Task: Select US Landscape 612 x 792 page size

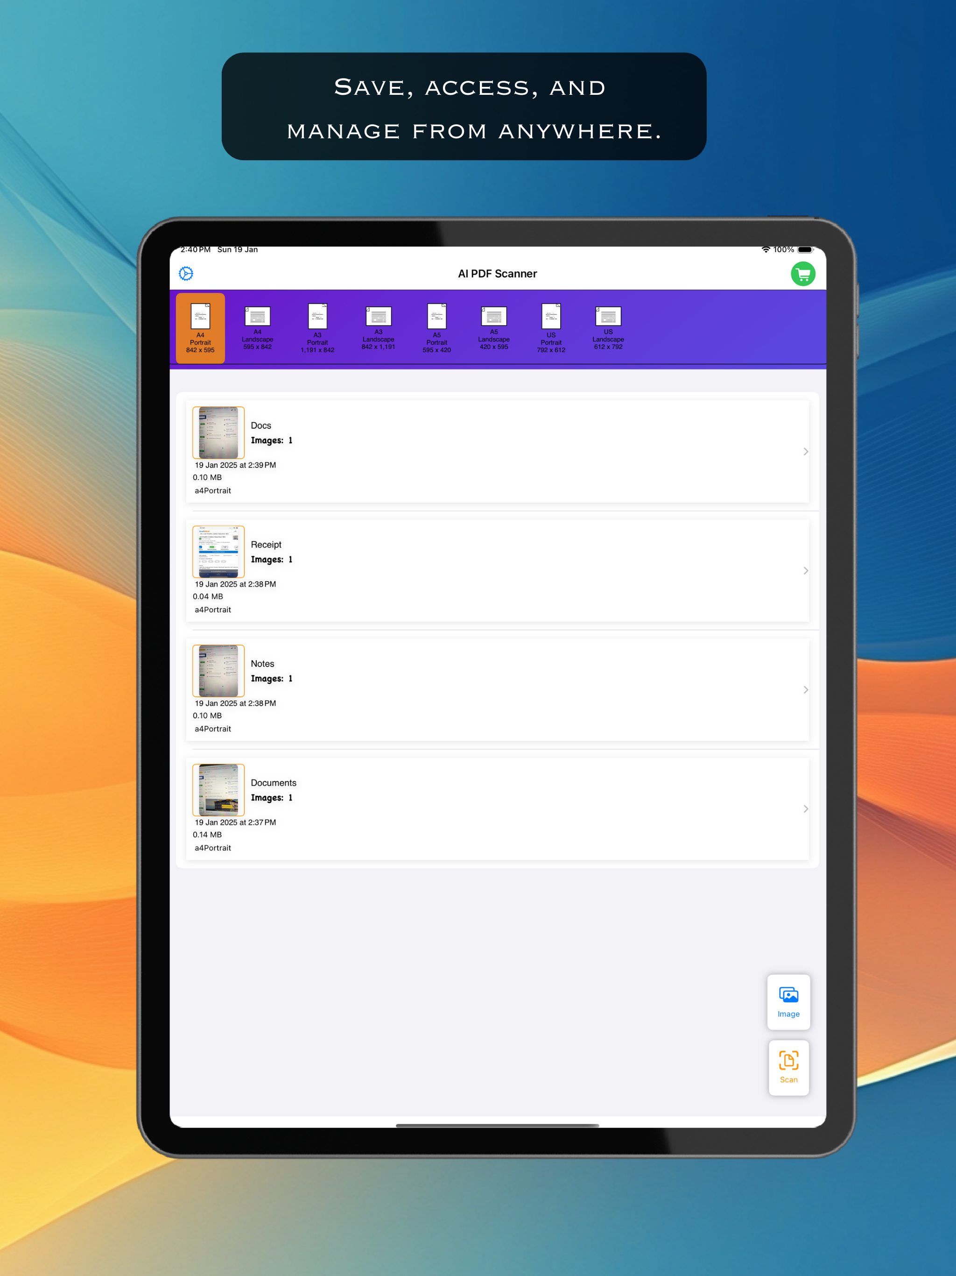Action: pyautogui.click(x=608, y=328)
